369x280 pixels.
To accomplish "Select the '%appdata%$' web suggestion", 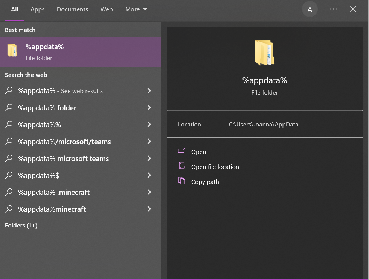I will coord(81,175).
